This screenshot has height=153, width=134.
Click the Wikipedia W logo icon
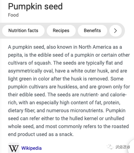click(x=14, y=148)
